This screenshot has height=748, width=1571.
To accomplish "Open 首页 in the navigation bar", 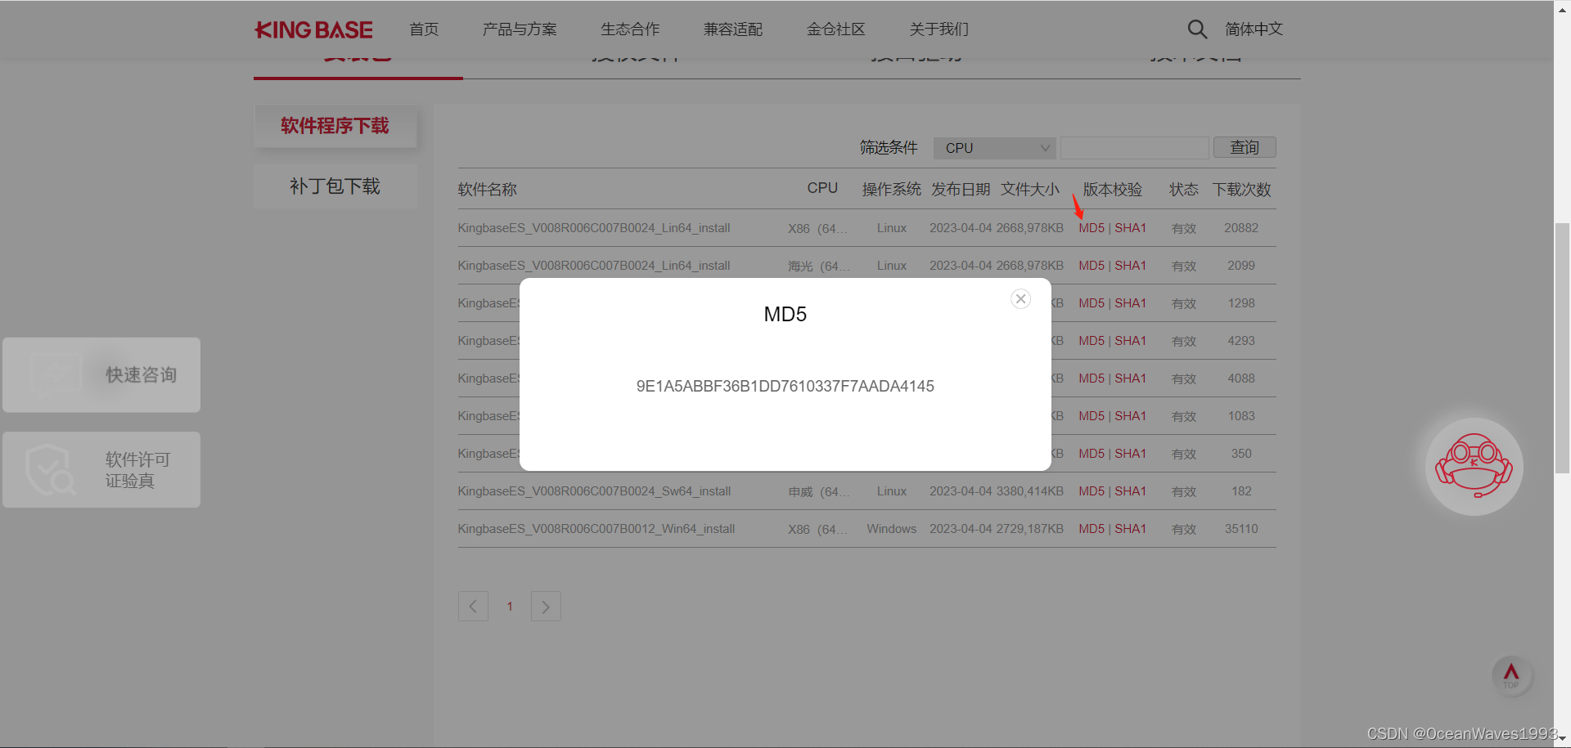I will [424, 29].
